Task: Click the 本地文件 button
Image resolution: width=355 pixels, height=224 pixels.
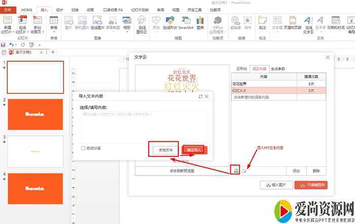Action: click(163, 150)
